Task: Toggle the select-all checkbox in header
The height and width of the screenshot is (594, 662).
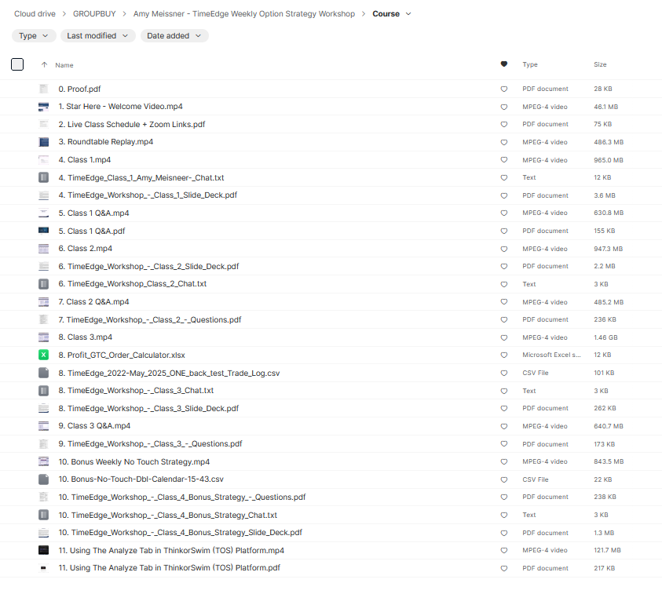Action: click(17, 65)
